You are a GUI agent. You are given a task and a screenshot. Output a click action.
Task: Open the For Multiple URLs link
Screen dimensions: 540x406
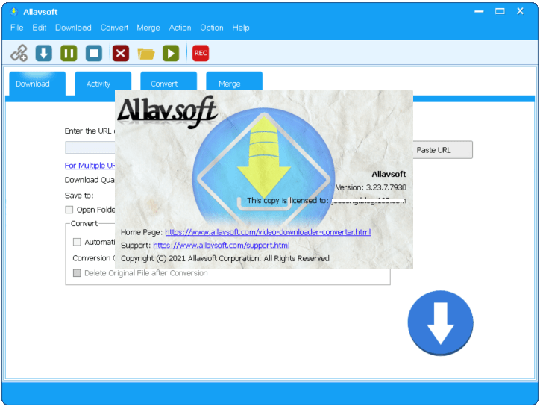(90, 166)
